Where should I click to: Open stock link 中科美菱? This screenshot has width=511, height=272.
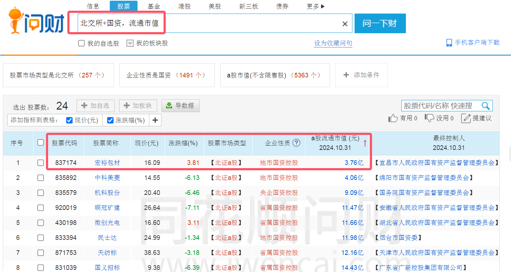coord(107,178)
